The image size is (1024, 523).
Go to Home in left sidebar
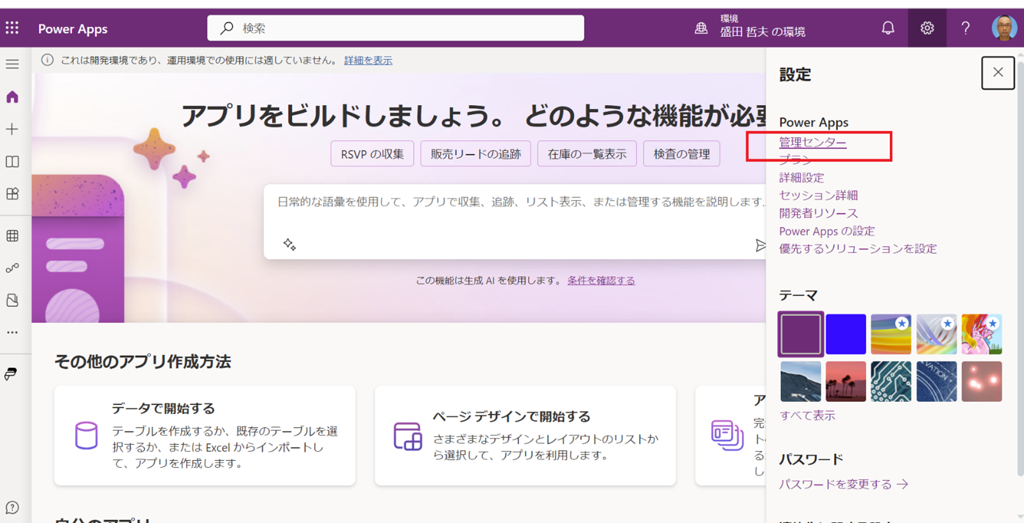click(12, 97)
